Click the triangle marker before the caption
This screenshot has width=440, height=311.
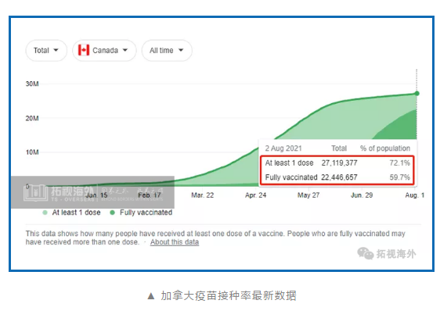(151, 296)
